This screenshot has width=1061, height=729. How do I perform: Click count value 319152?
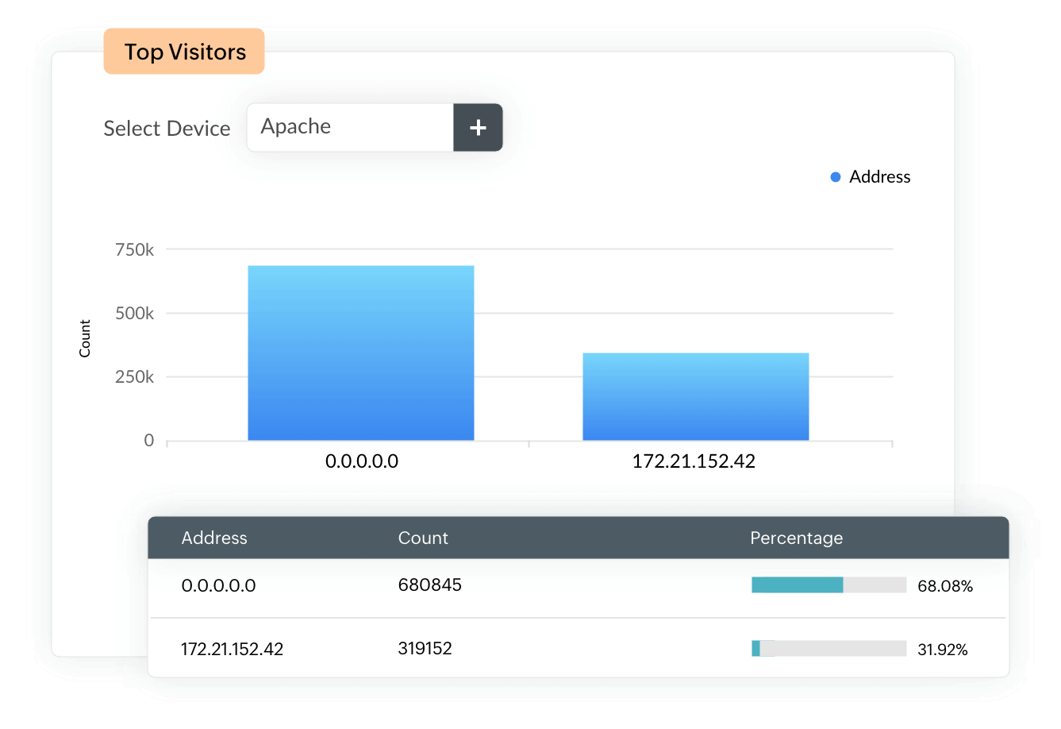tap(425, 648)
